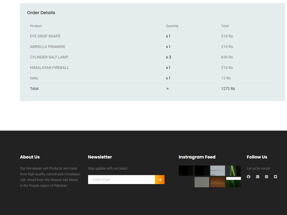This screenshot has width=287, height=215.
Task: Click the Newsletter footer heading
Action: [100, 157]
